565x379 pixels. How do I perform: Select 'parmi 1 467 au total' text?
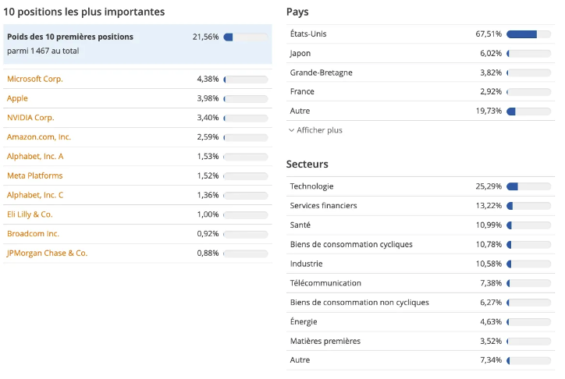[43, 51]
